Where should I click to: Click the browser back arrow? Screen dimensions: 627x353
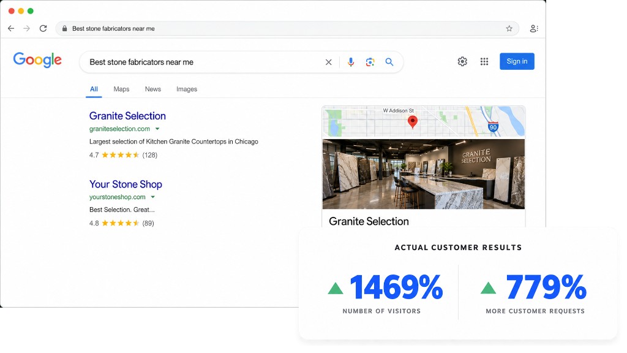(11, 28)
